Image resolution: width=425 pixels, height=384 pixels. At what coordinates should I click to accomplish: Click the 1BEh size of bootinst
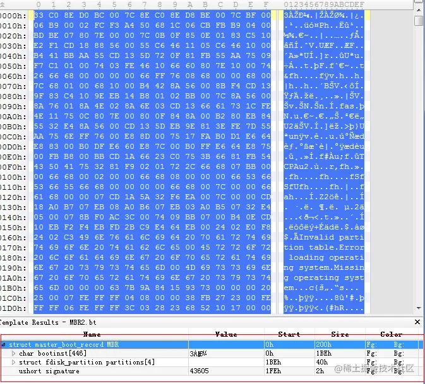coord(323,354)
